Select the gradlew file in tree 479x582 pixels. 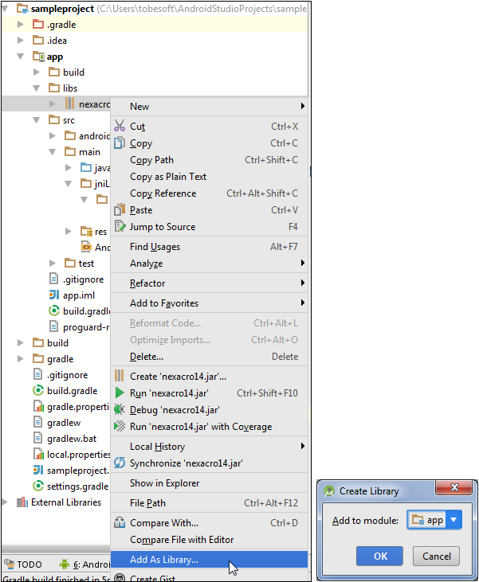click(x=64, y=423)
